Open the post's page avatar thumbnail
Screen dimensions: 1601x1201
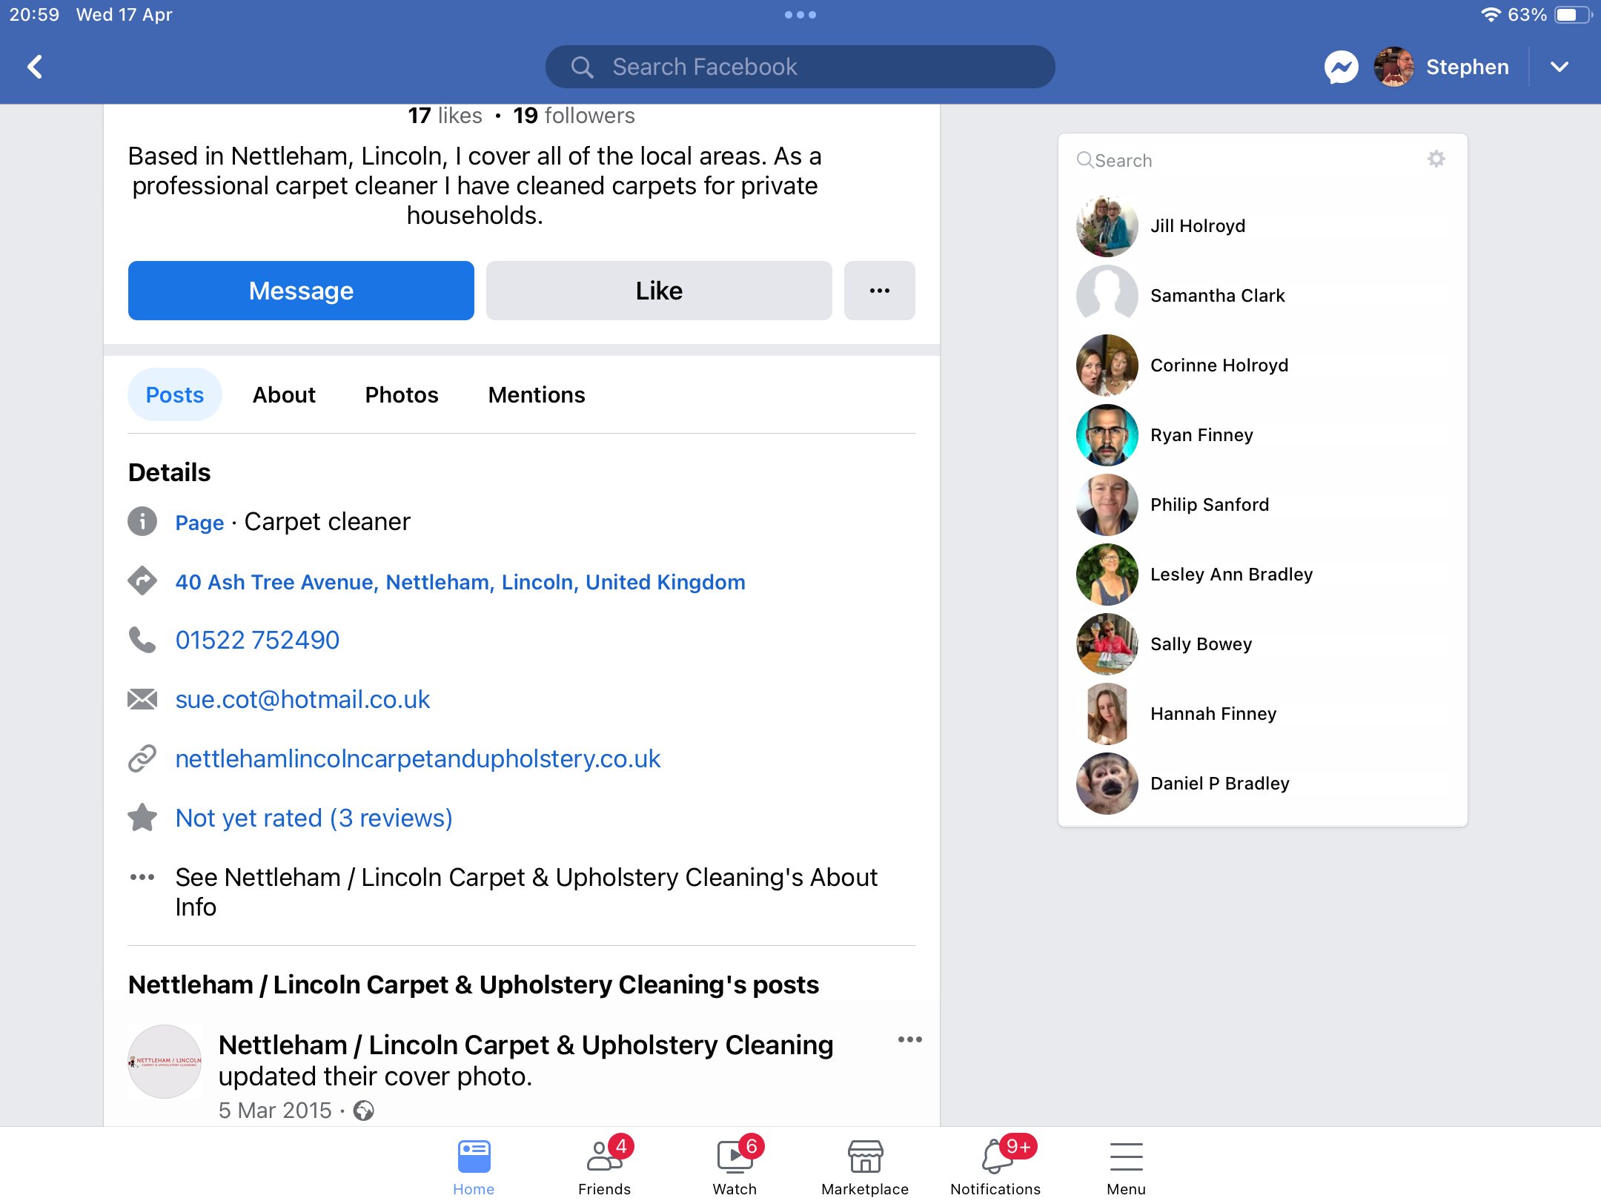point(165,1062)
